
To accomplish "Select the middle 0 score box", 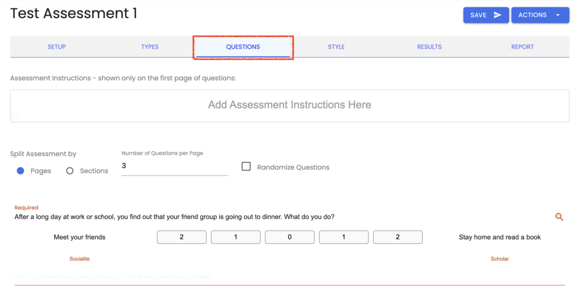I will (289, 237).
